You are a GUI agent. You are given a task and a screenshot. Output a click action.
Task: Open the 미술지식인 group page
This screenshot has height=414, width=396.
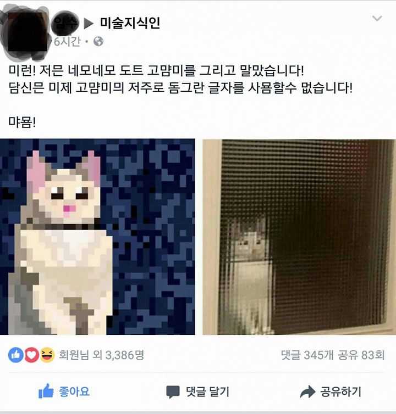[130, 23]
